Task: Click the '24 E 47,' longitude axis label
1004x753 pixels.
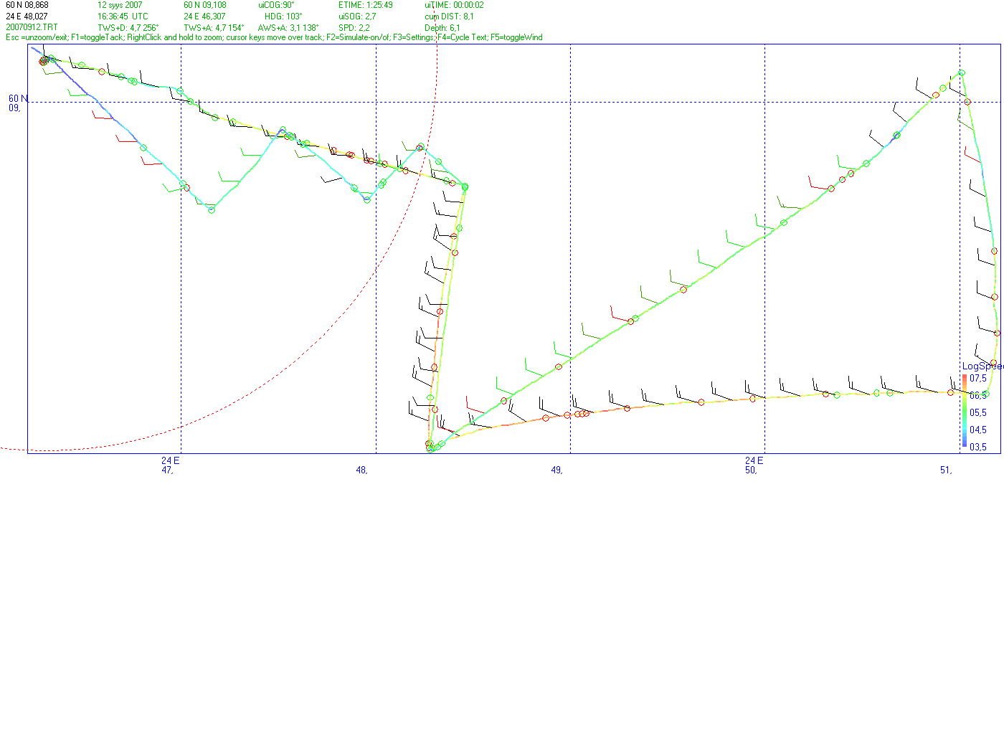Action: point(170,465)
